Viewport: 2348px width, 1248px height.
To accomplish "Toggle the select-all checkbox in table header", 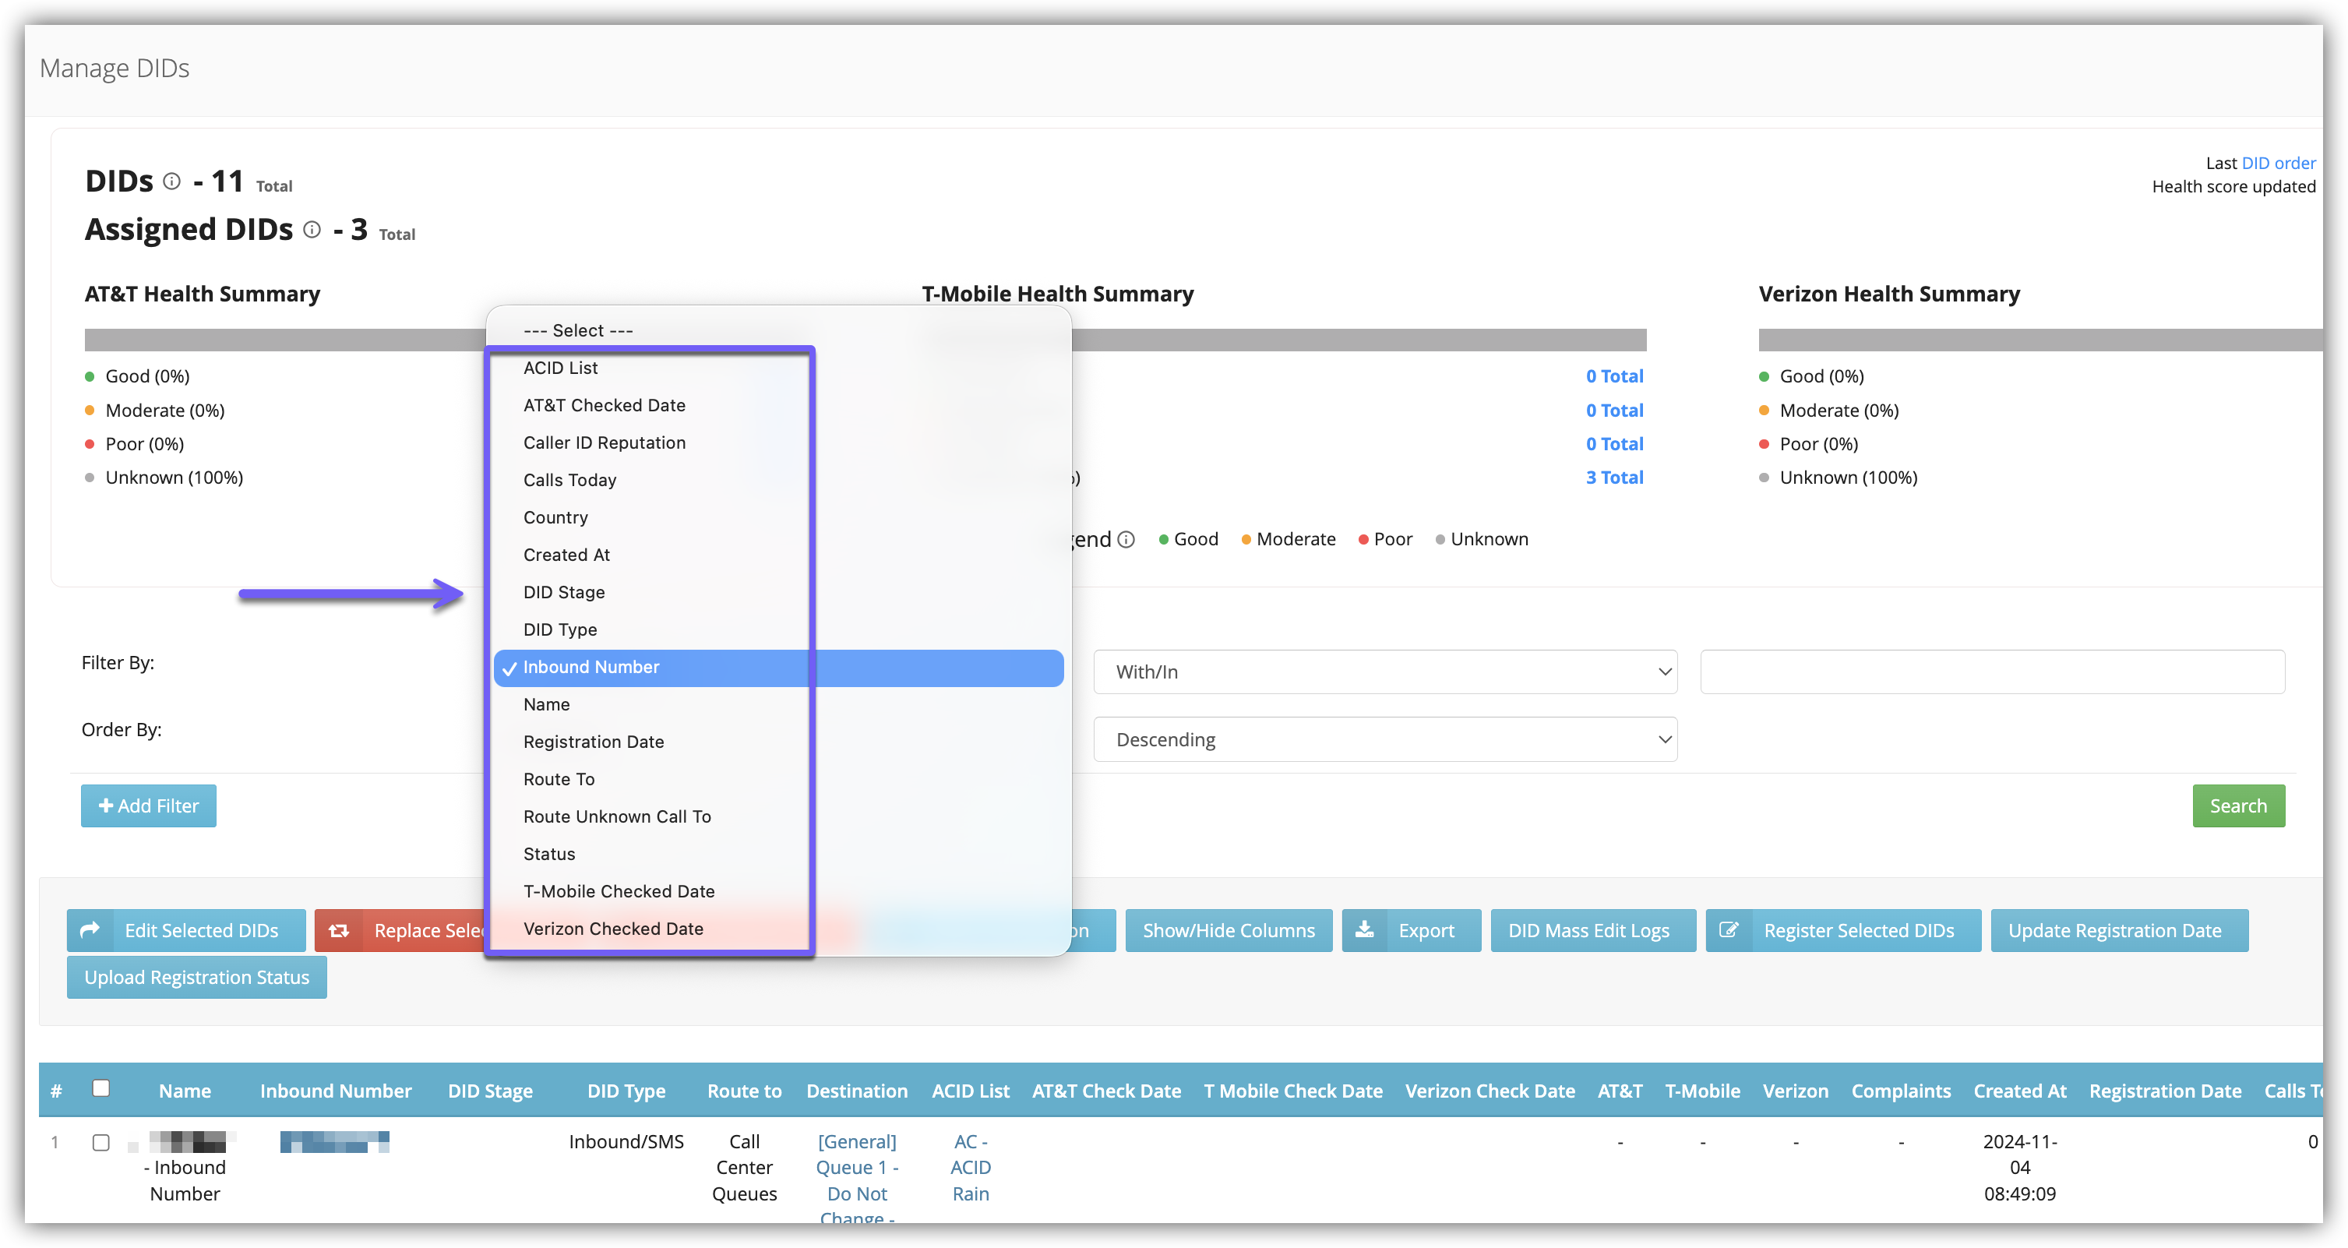I will click(101, 1088).
